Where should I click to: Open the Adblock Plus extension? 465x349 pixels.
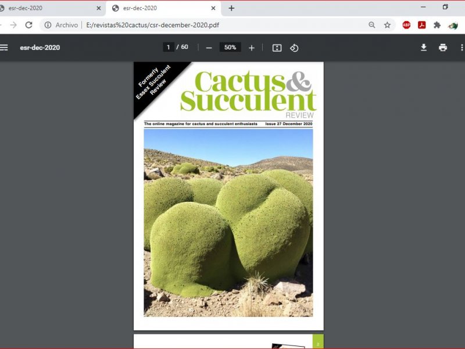tap(406, 25)
